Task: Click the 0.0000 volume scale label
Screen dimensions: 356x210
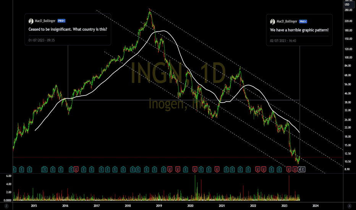Action: click(7, 200)
